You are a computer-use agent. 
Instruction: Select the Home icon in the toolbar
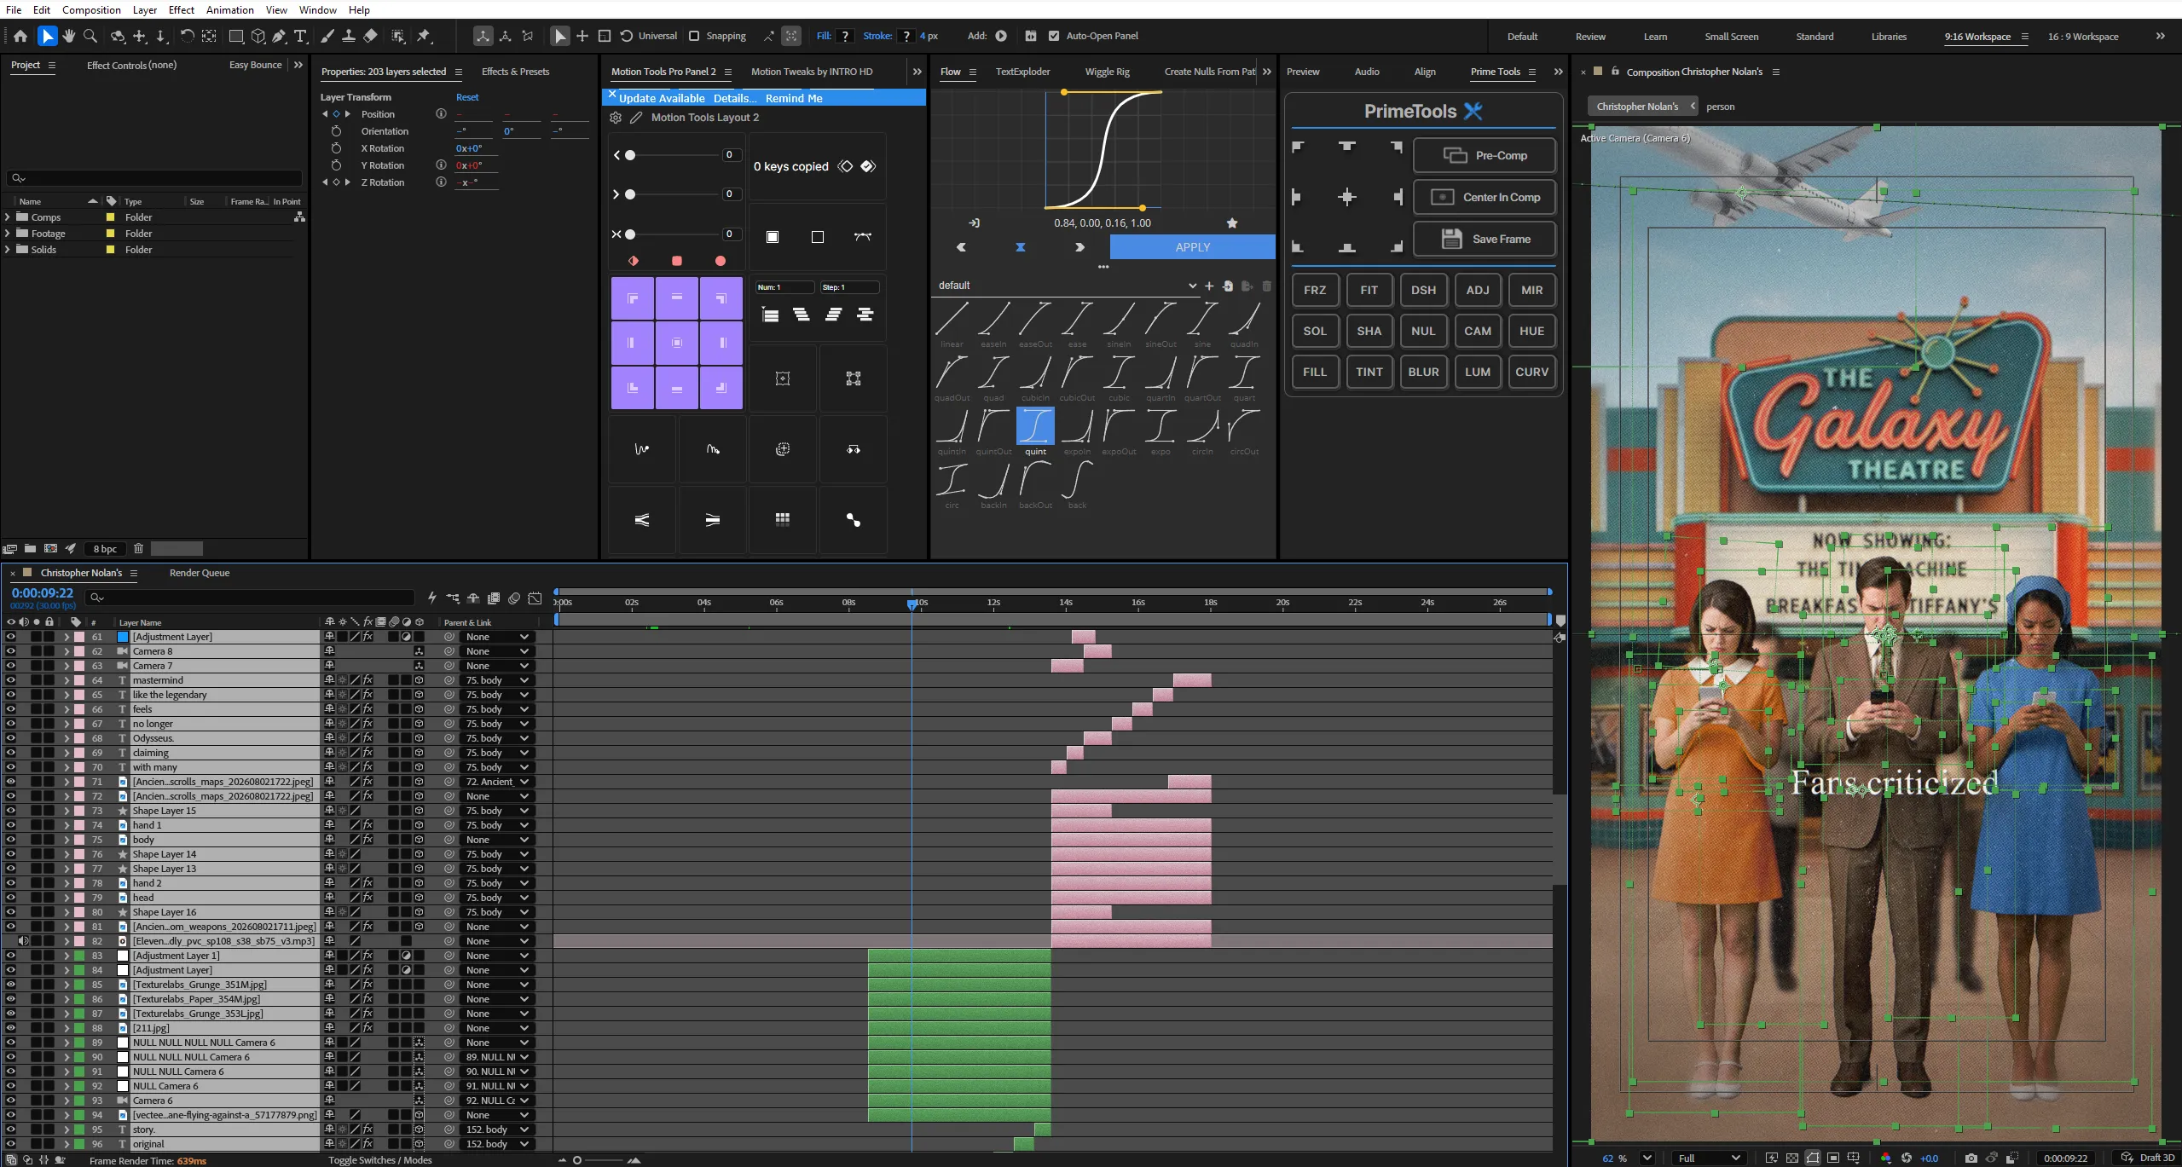click(20, 36)
